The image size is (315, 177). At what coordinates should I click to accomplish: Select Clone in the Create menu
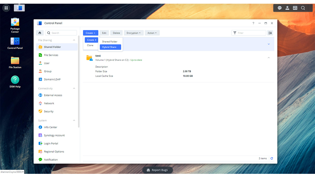tap(90, 45)
